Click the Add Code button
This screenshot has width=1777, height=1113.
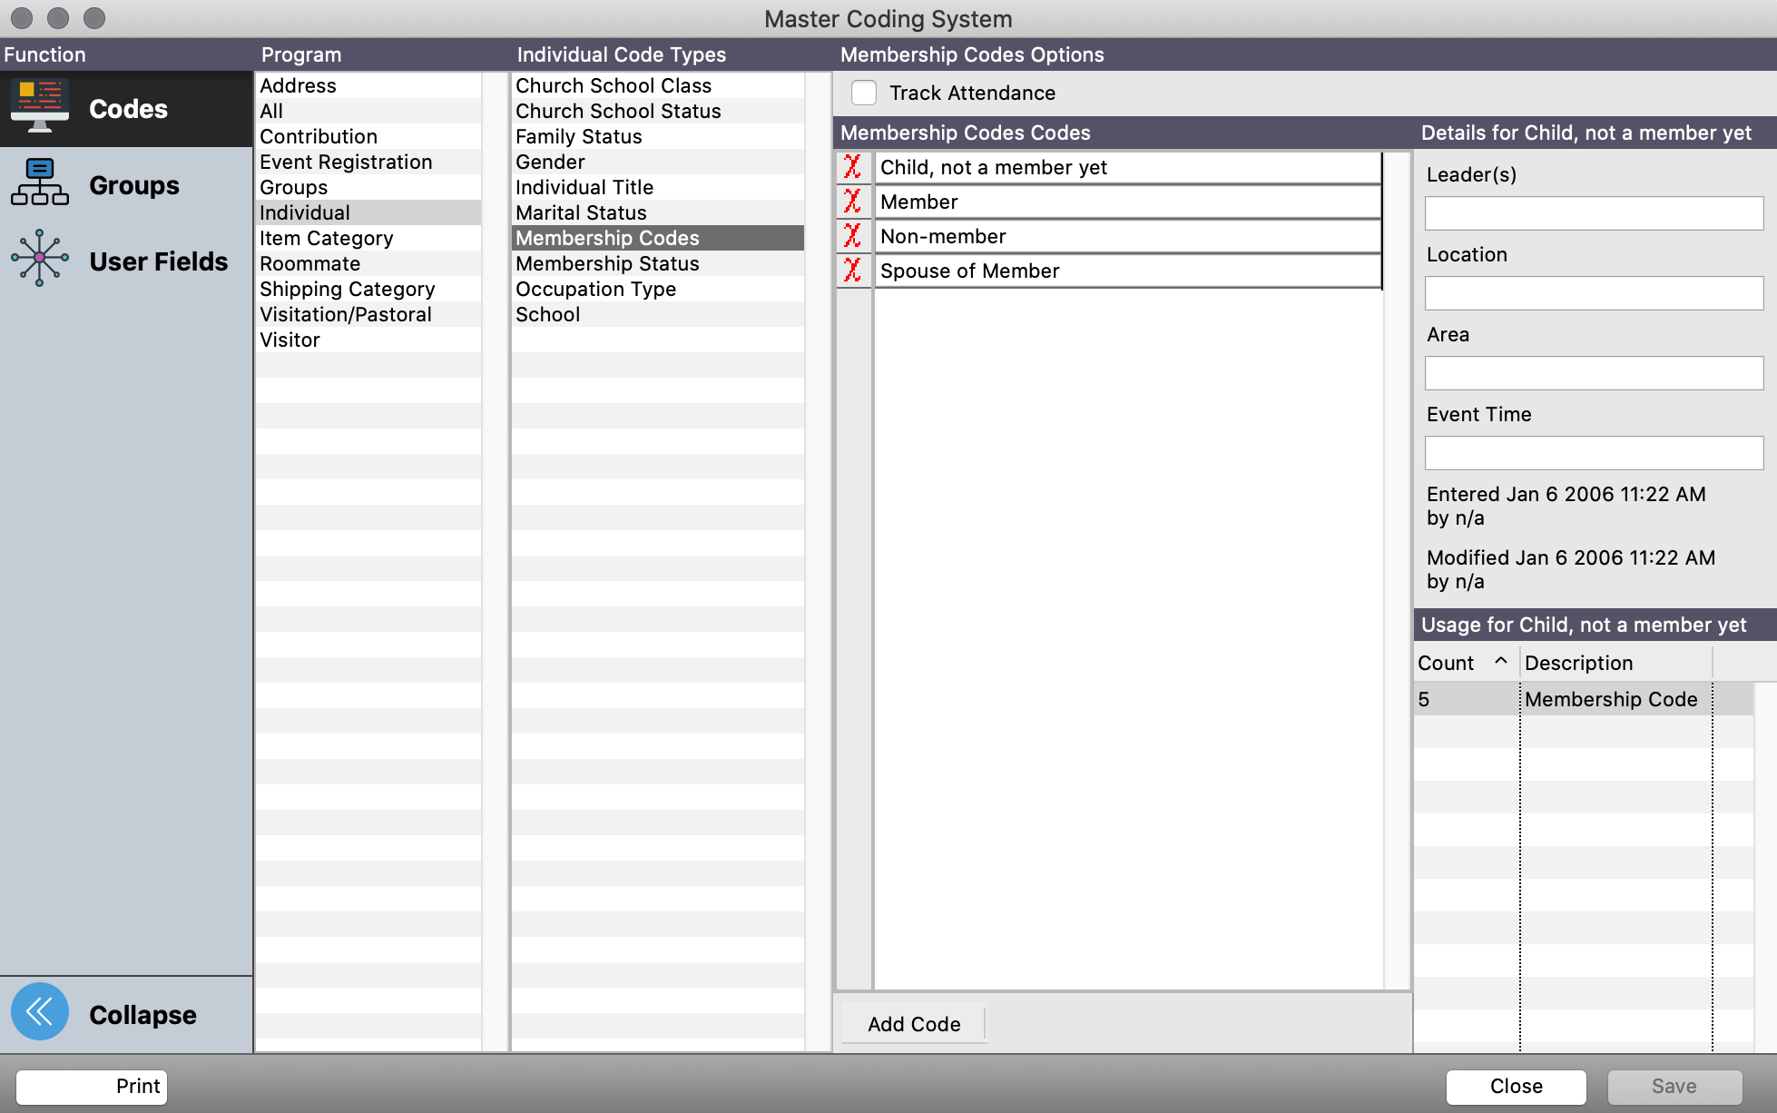(x=913, y=1024)
